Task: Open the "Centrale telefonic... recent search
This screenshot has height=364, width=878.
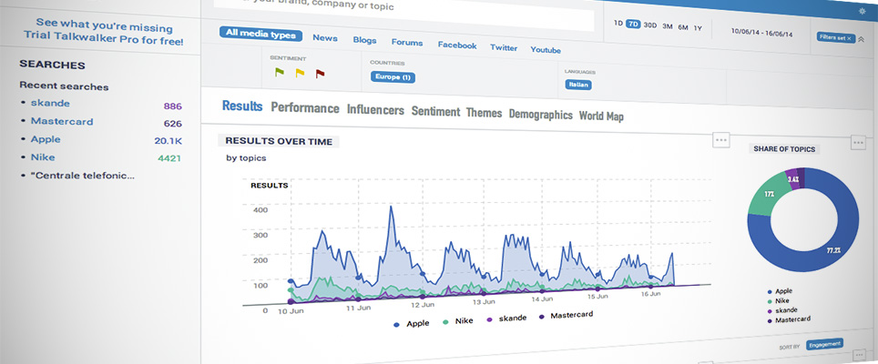Action: 83,176
